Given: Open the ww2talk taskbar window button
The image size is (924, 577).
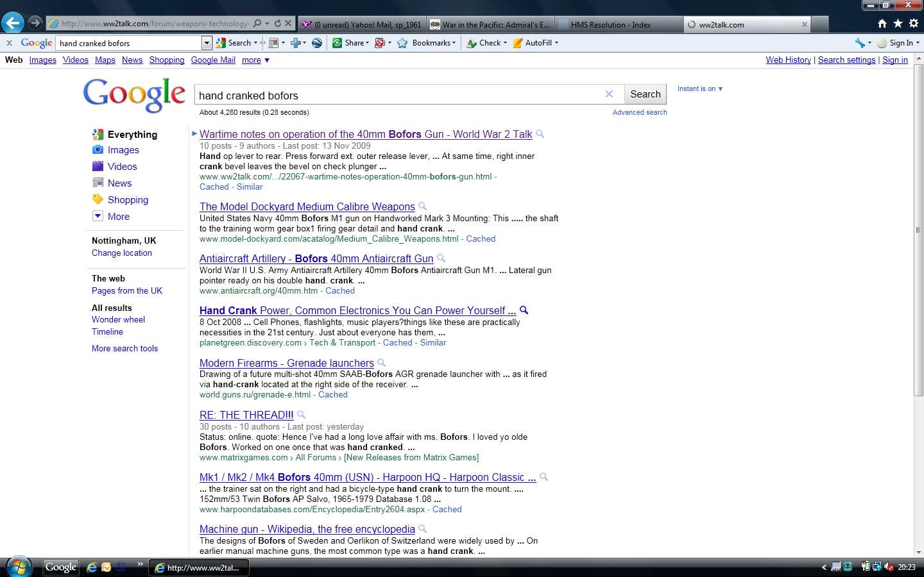Looking at the screenshot, I should point(199,568).
